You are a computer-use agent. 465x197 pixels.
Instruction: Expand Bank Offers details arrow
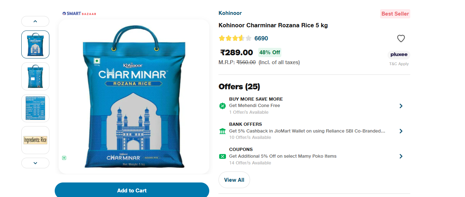coord(401,131)
